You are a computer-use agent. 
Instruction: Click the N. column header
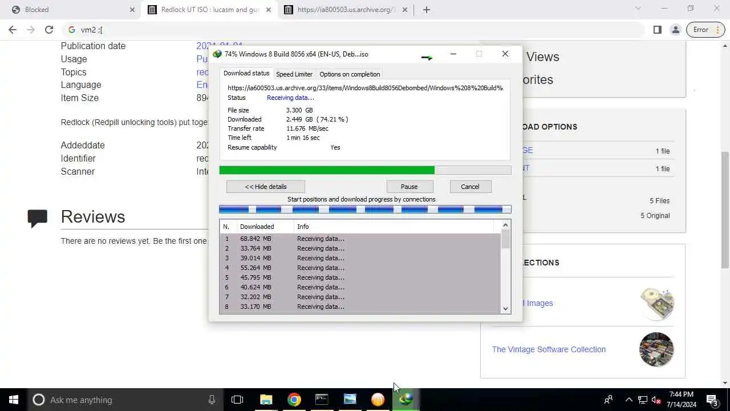(228, 227)
